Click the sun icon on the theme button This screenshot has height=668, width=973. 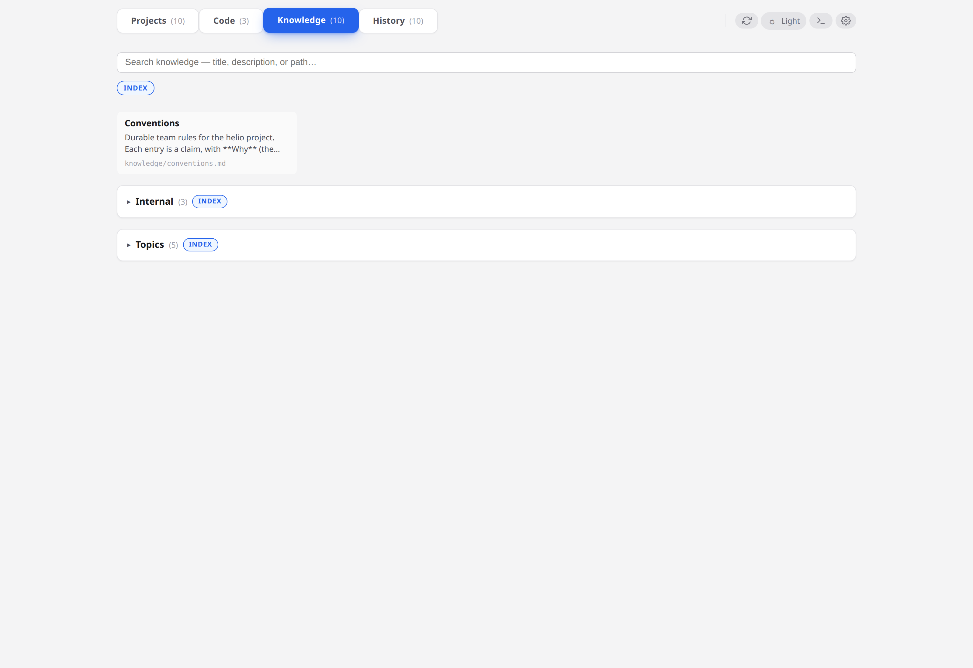pos(772,21)
